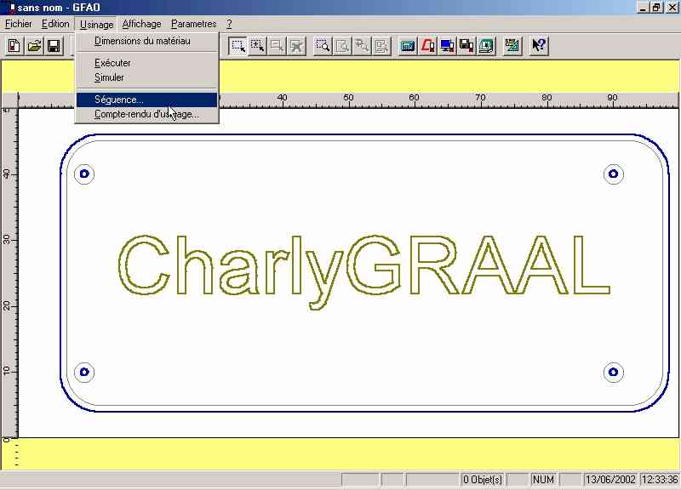Click the red outline machining icon
Screen dimensions: 681x490
(x=427, y=46)
